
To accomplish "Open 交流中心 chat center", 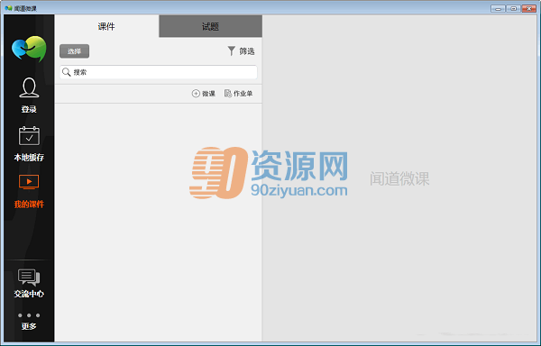I will coord(29,283).
